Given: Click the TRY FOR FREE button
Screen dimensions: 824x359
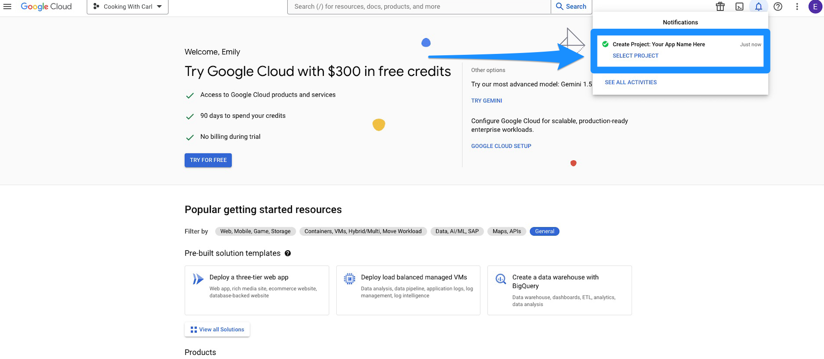Looking at the screenshot, I should 208,160.
